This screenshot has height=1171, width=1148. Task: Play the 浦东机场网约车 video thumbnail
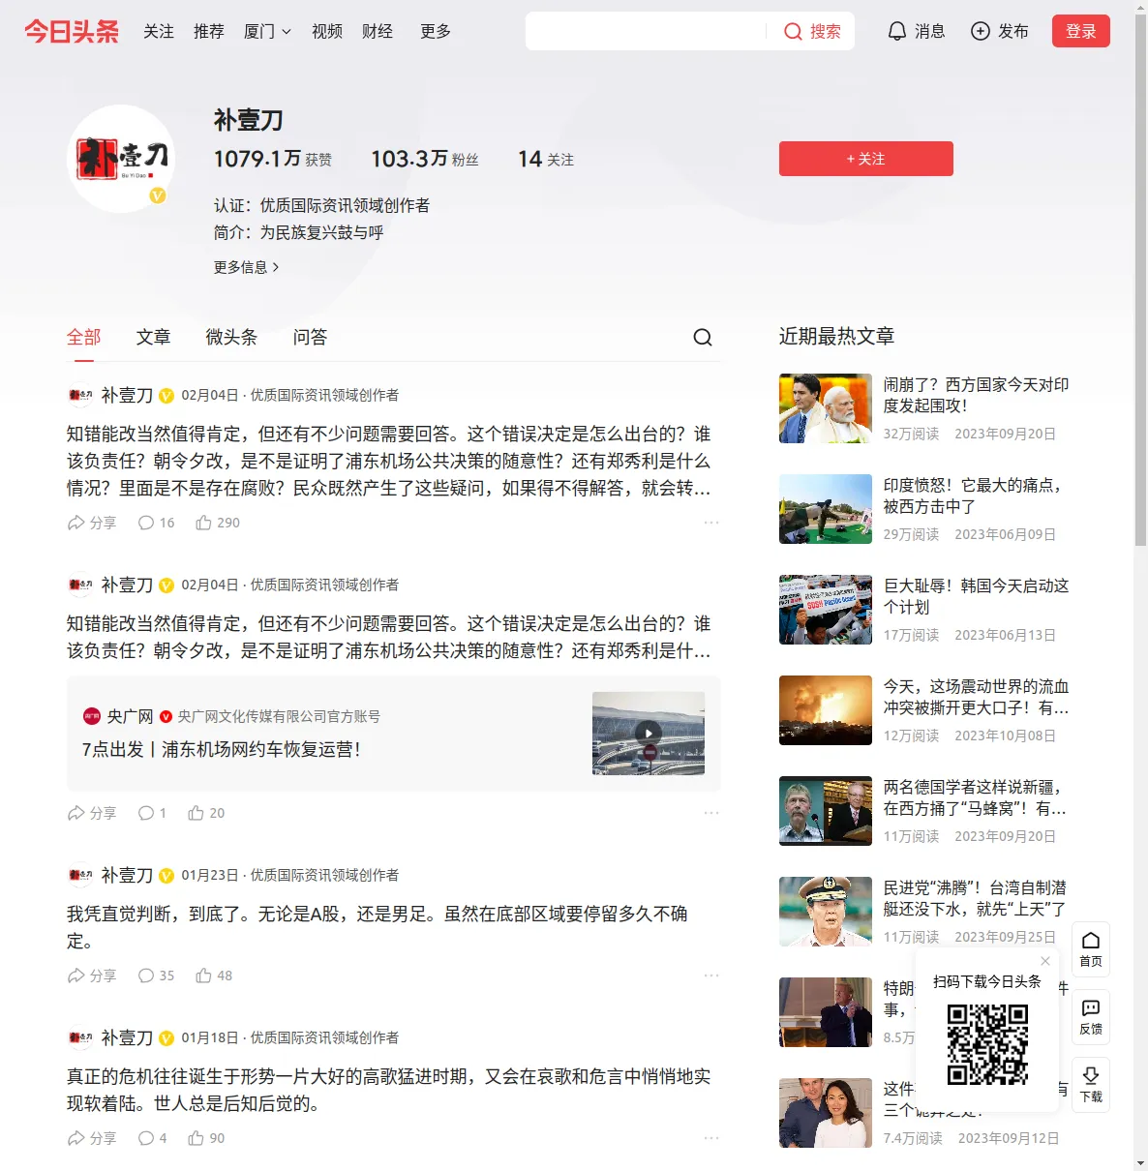(x=649, y=734)
